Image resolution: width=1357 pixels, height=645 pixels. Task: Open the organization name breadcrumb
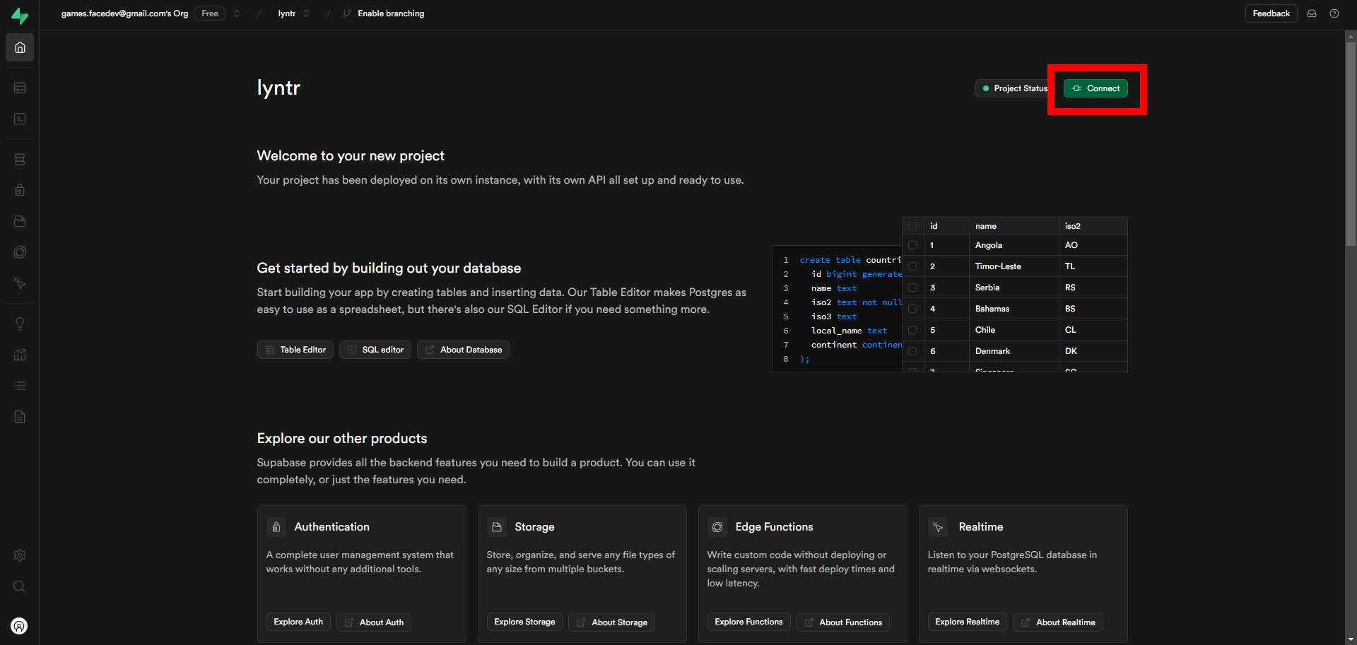[124, 13]
